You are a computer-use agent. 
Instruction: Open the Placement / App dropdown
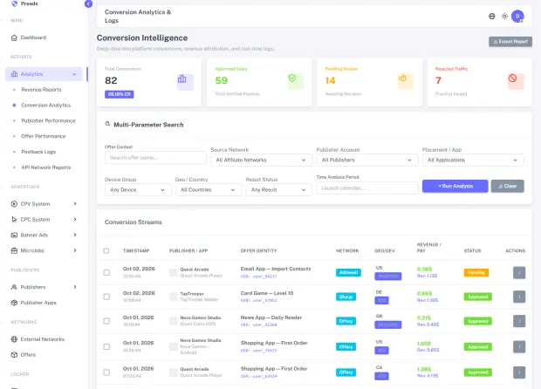[x=473, y=160]
